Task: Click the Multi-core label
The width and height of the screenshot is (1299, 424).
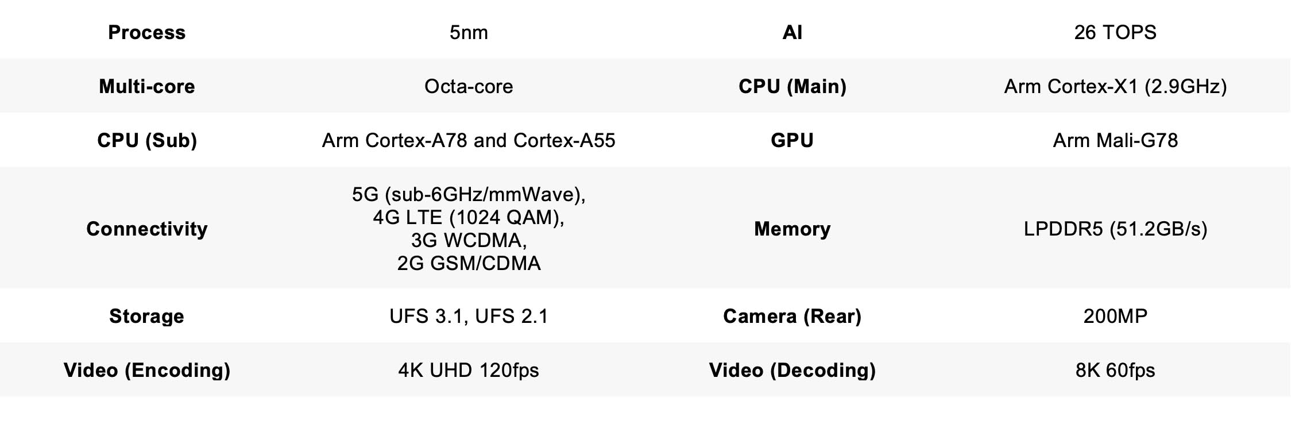Action: click(x=146, y=86)
